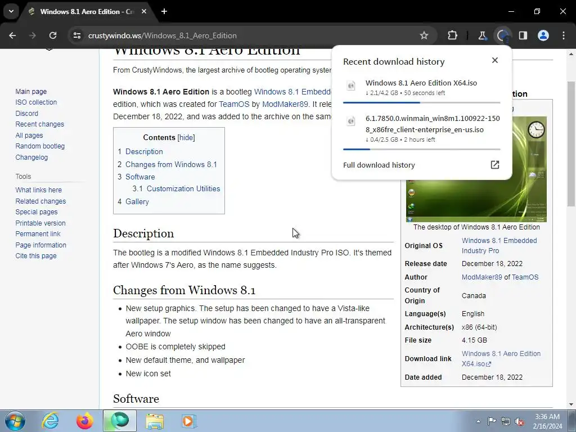Open Windows 8.1 Embedded Industry Pro infobox link
576x432 pixels.
coord(499,245)
